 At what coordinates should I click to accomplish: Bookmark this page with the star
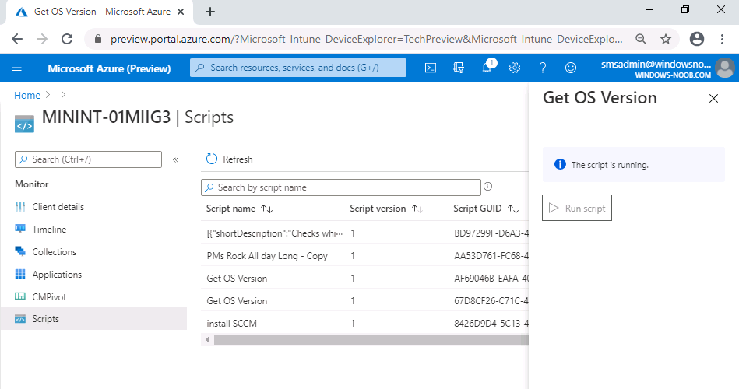tap(666, 39)
